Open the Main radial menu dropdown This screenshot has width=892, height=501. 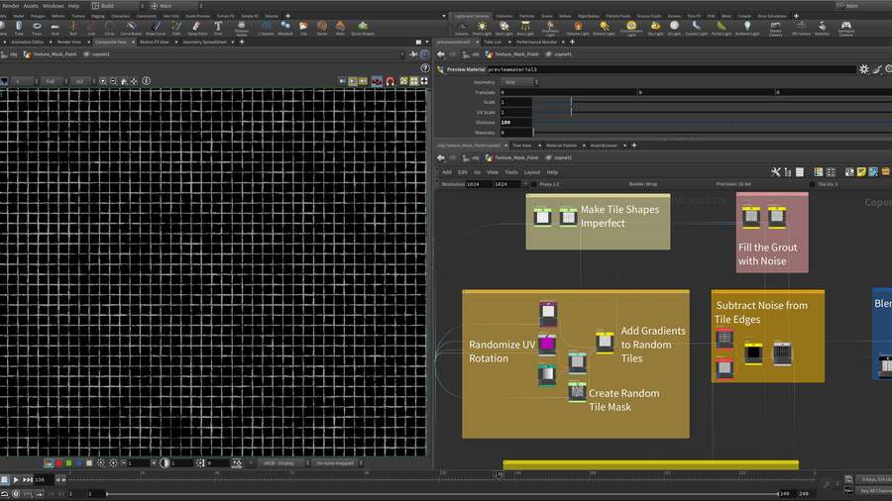click(x=177, y=6)
